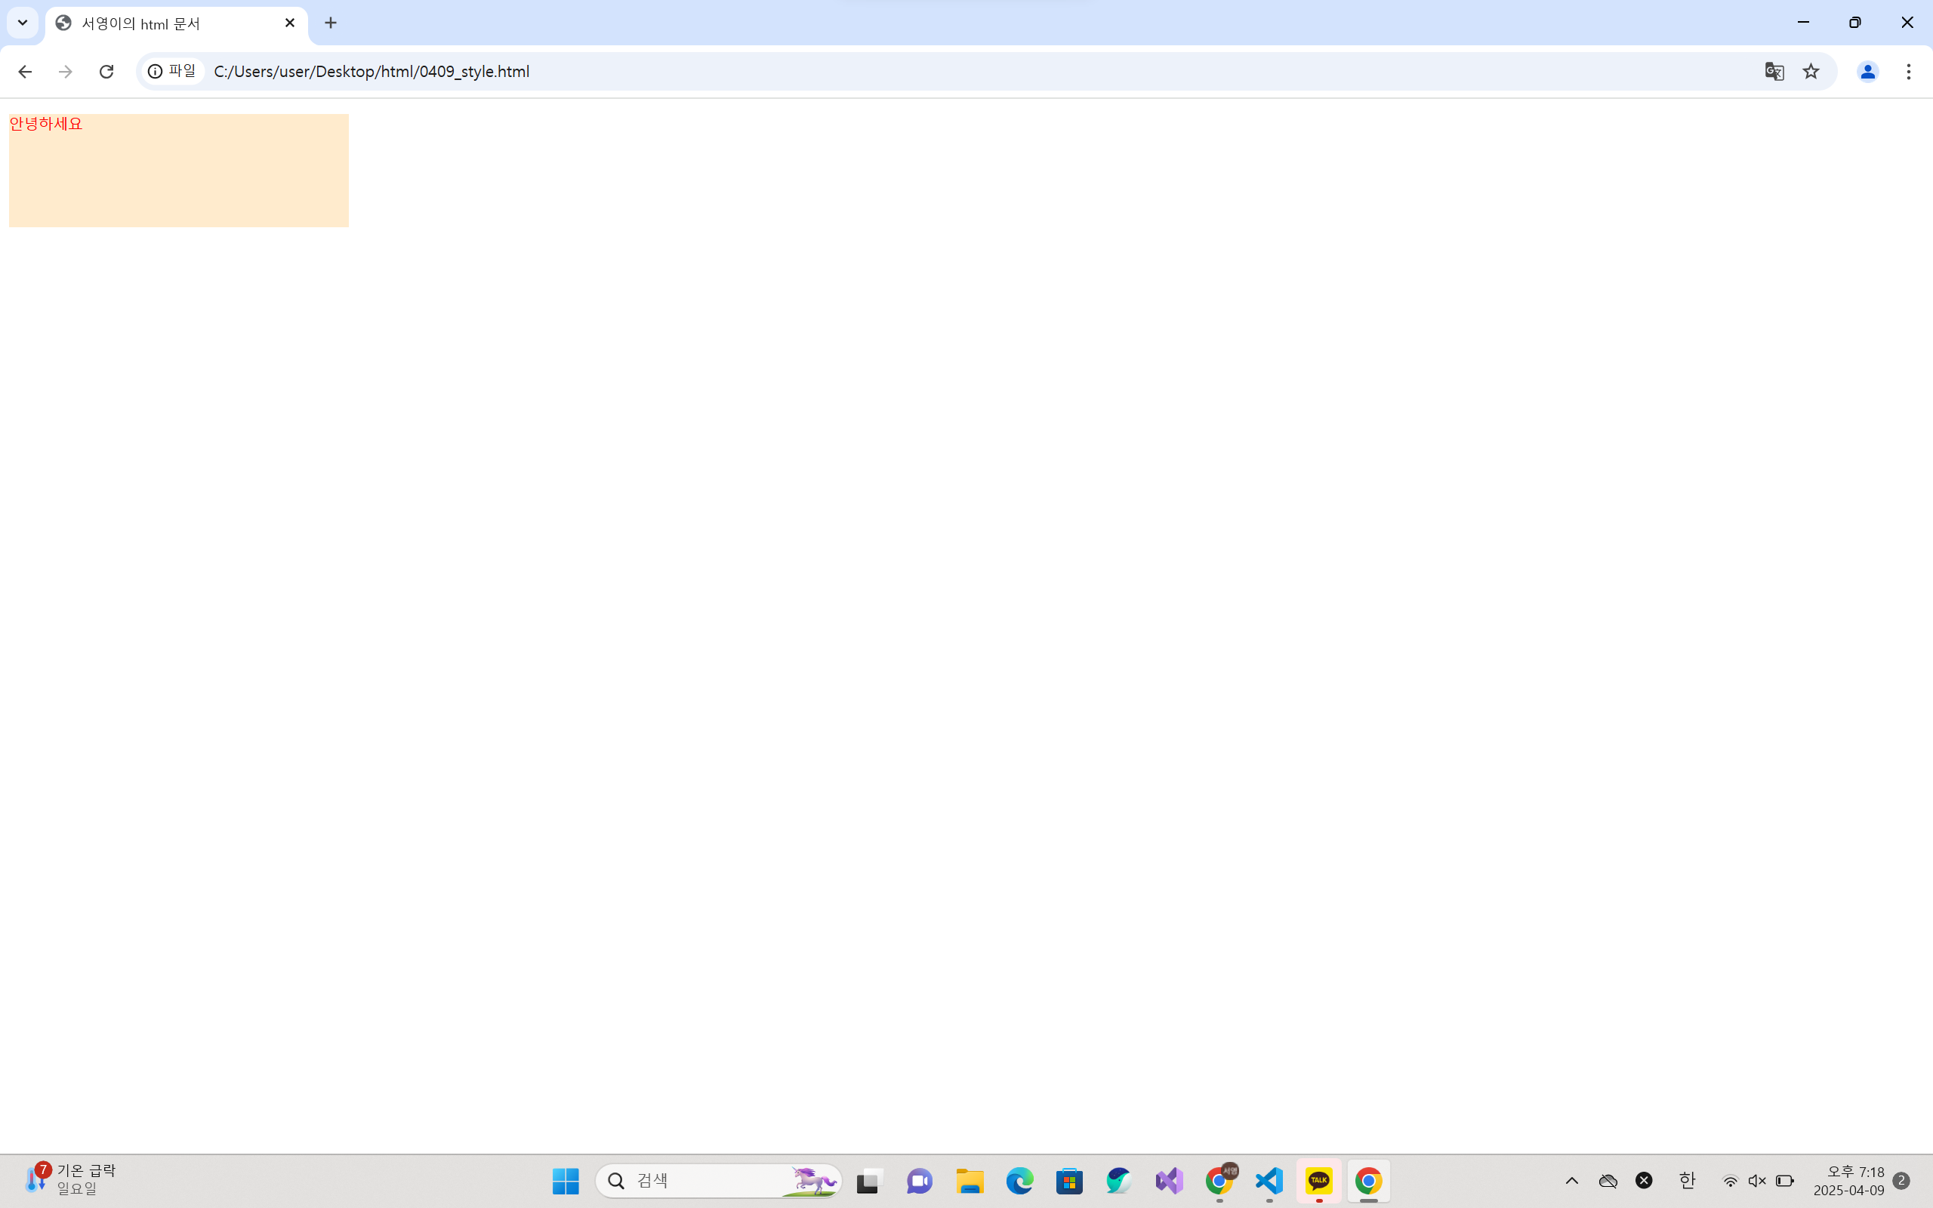
Task: Reload the current page
Action: coord(106,72)
